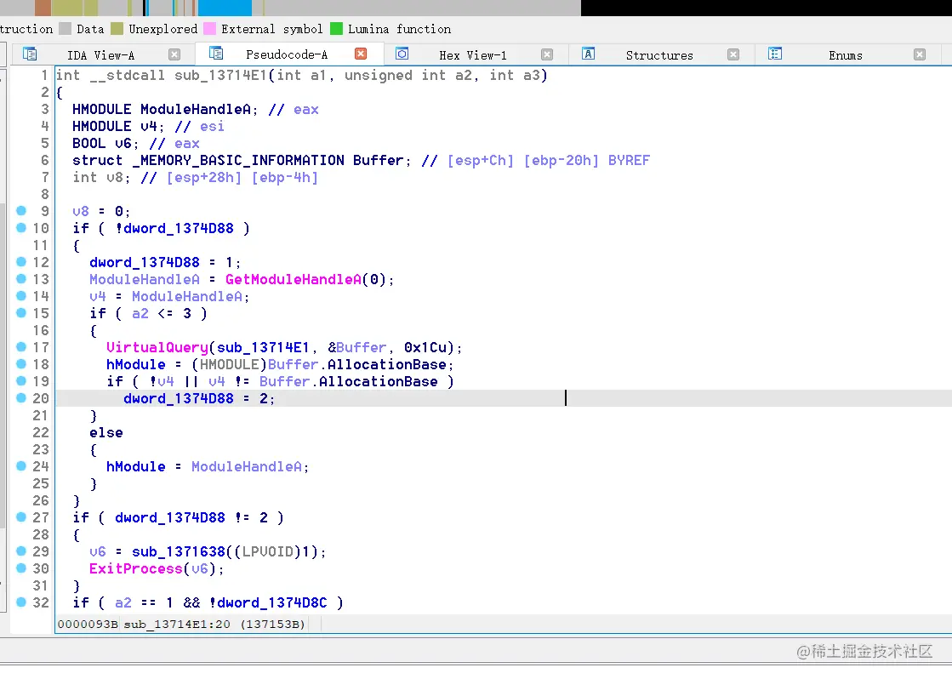Close the Pseudocode-A tab
952x679 pixels.
[x=361, y=54]
